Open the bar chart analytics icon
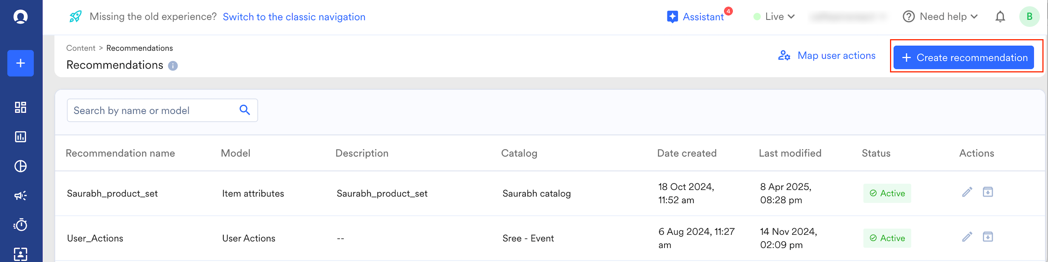The height and width of the screenshot is (262, 1048). coord(20,137)
